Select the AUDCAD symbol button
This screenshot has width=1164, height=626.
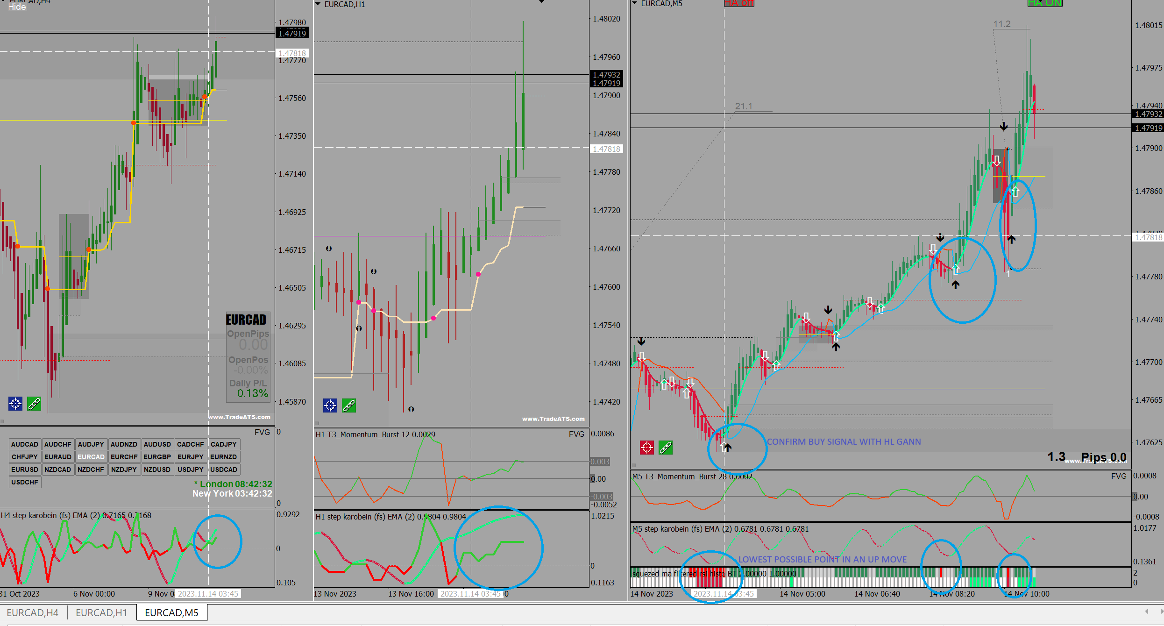point(25,444)
